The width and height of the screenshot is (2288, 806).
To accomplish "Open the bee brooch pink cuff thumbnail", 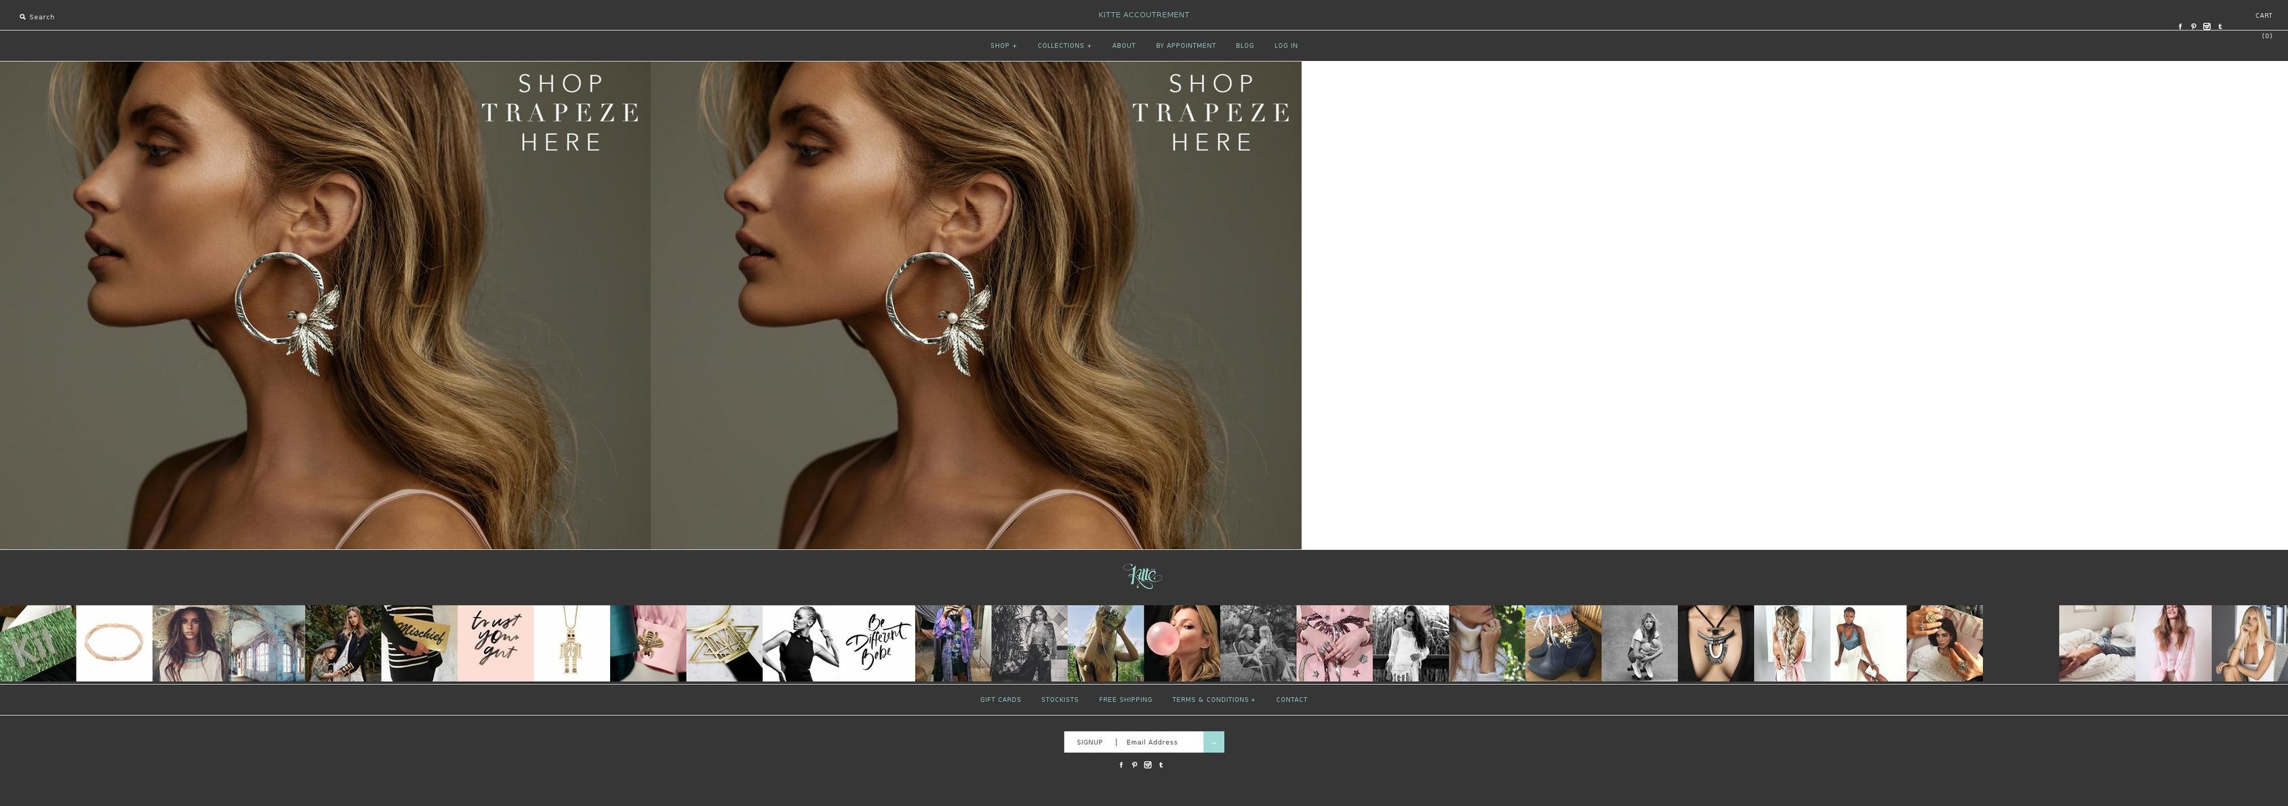I will [648, 643].
